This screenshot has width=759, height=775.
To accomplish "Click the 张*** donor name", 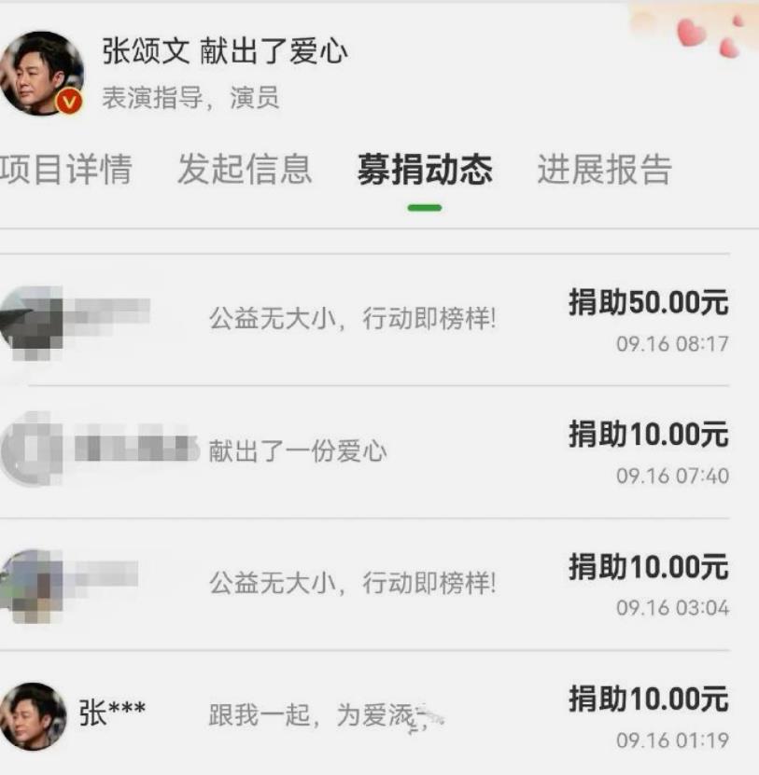I will point(112,713).
